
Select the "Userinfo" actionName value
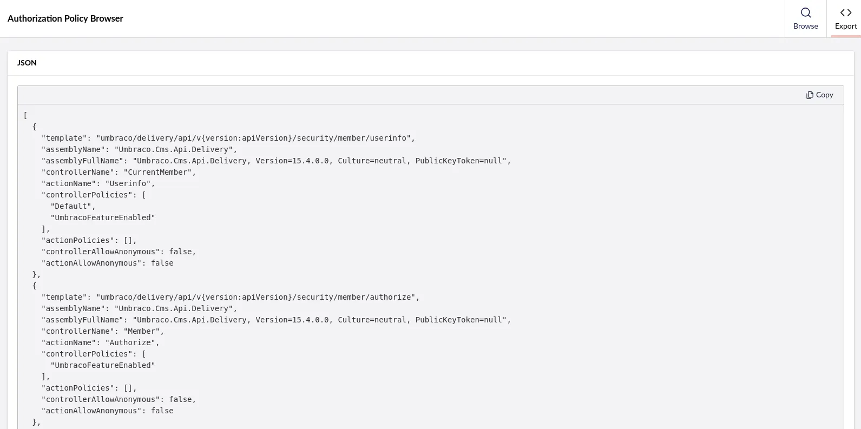128,183
